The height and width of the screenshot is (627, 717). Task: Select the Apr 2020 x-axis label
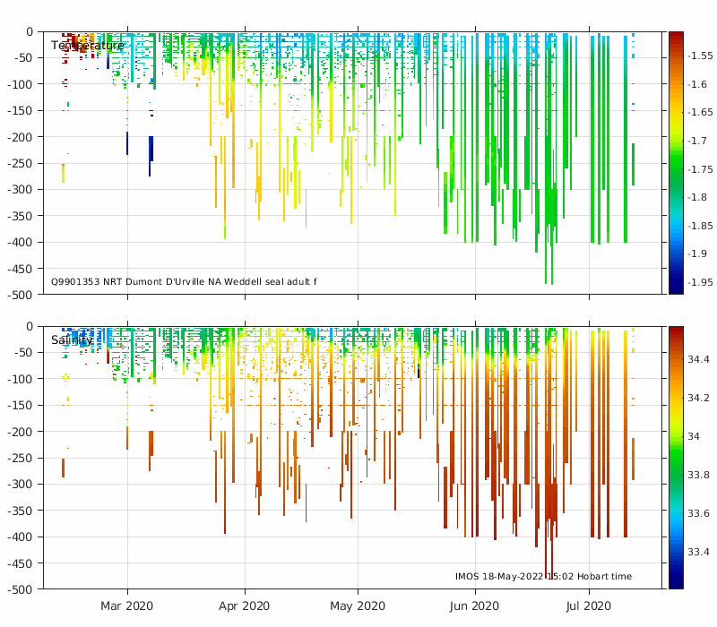pyautogui.click(x=244, y=606)
